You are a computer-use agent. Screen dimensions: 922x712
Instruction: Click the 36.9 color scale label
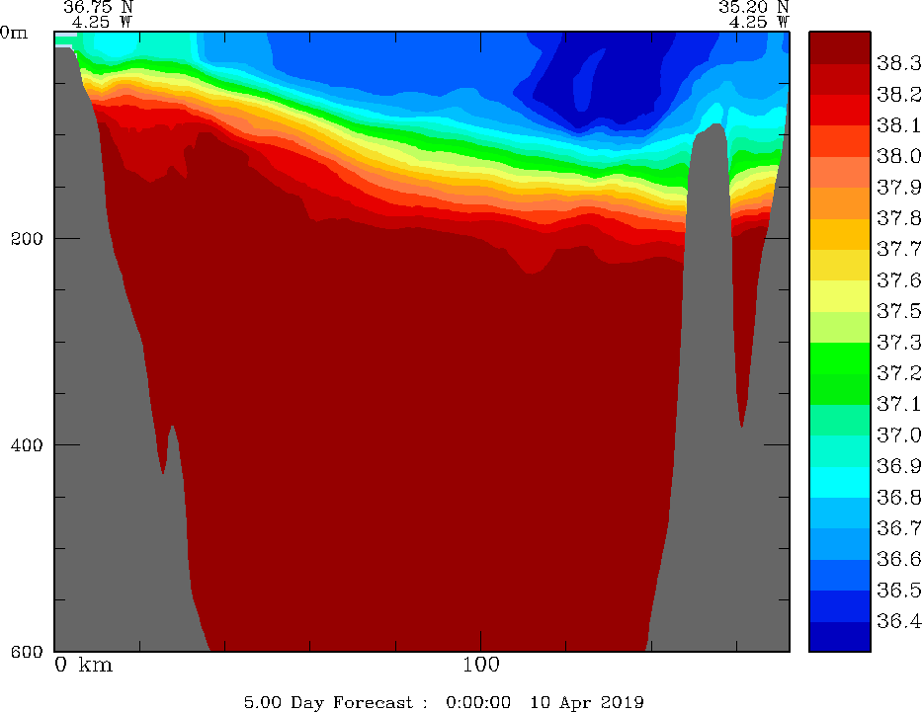(899, 466)
